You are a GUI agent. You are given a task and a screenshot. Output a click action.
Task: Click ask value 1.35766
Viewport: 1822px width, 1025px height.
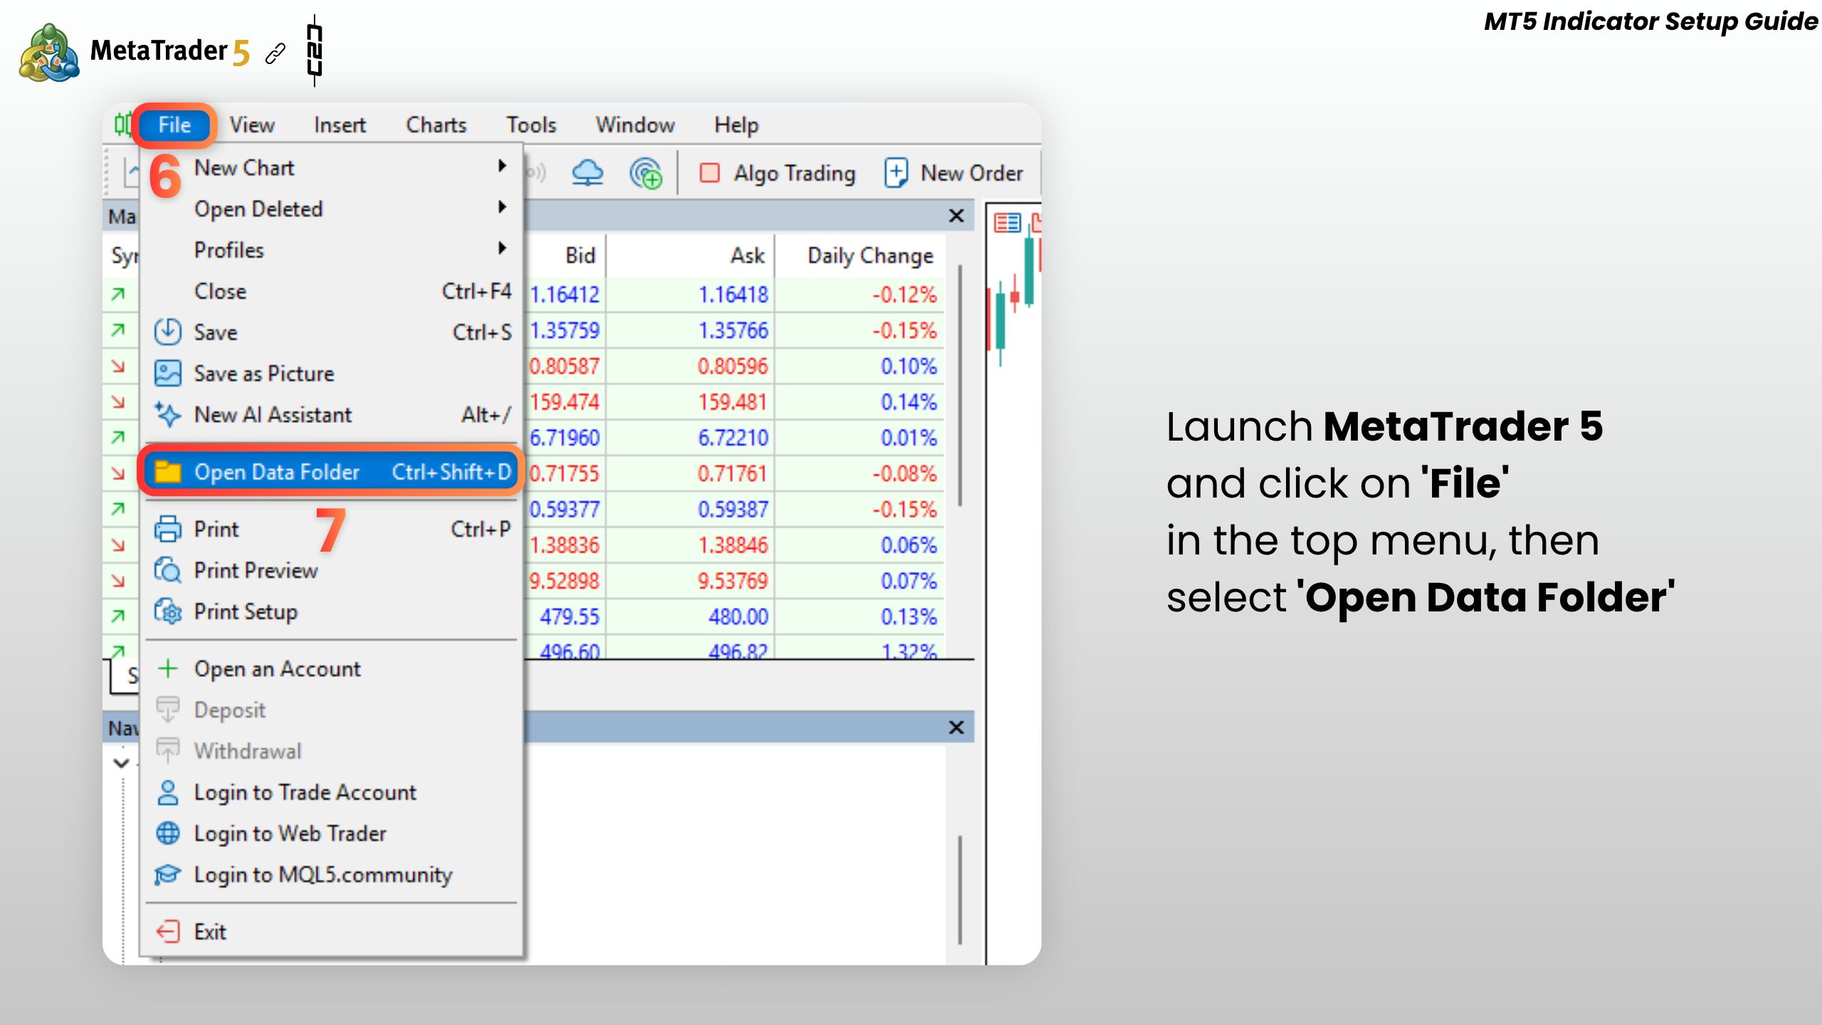point(733,330)
